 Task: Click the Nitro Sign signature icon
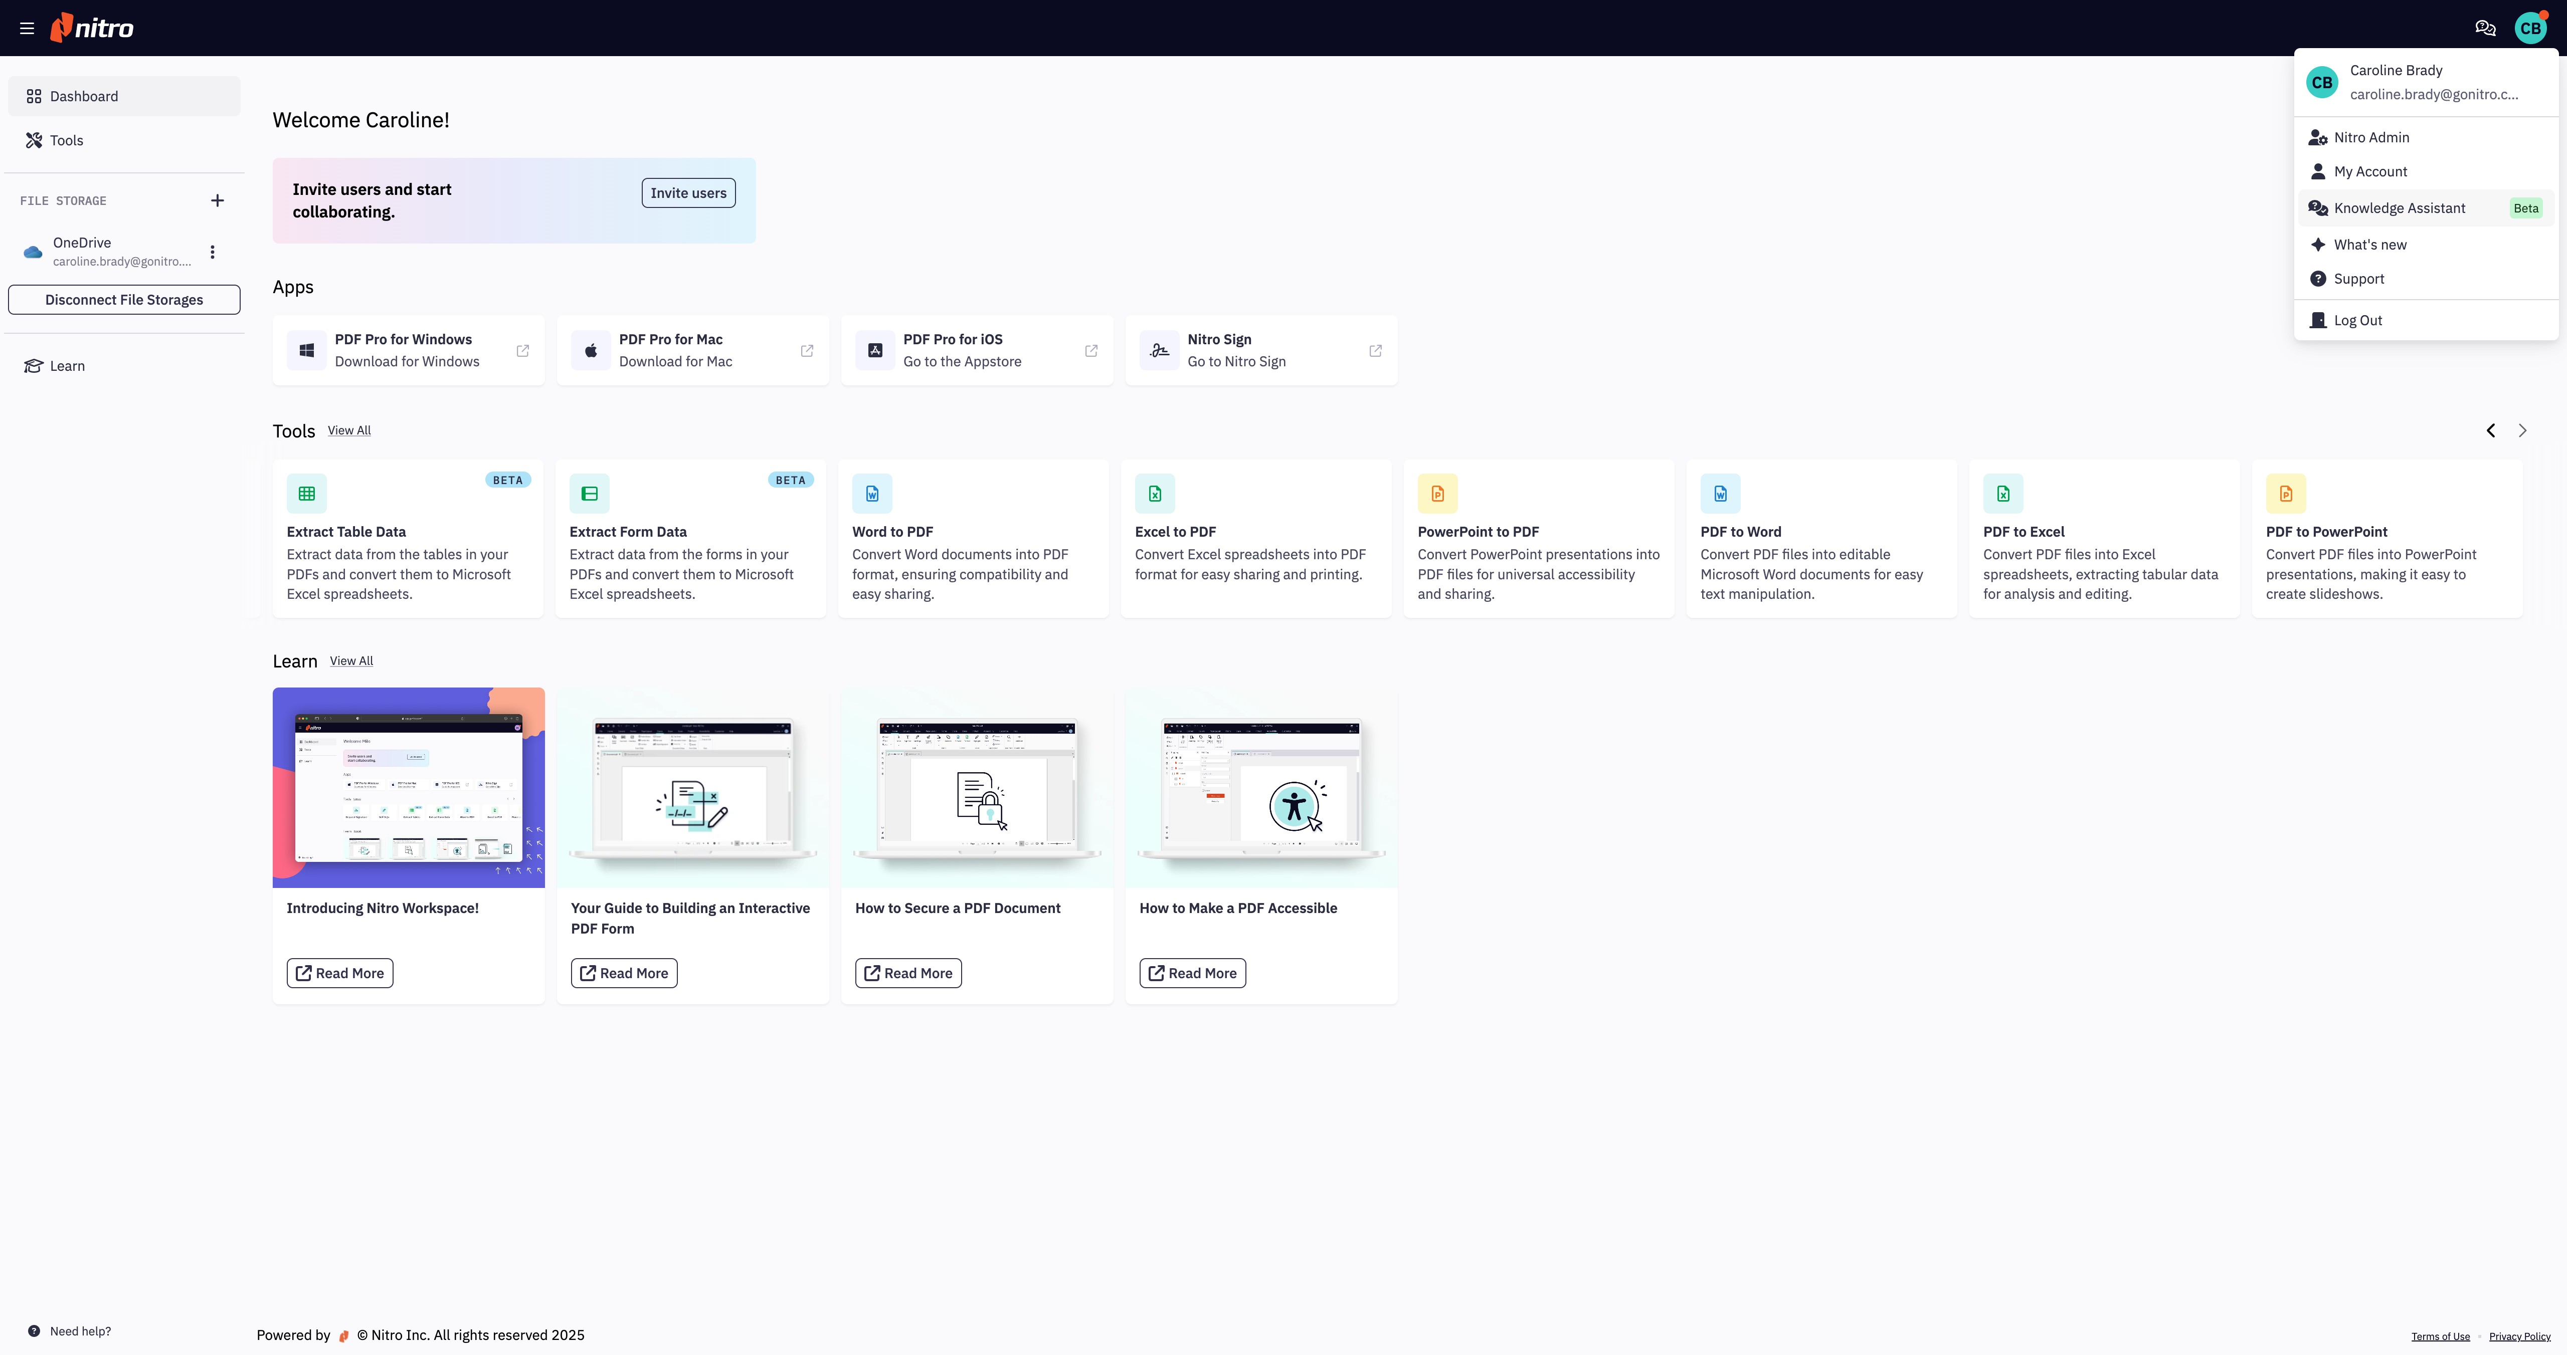tap(1159, 351)
